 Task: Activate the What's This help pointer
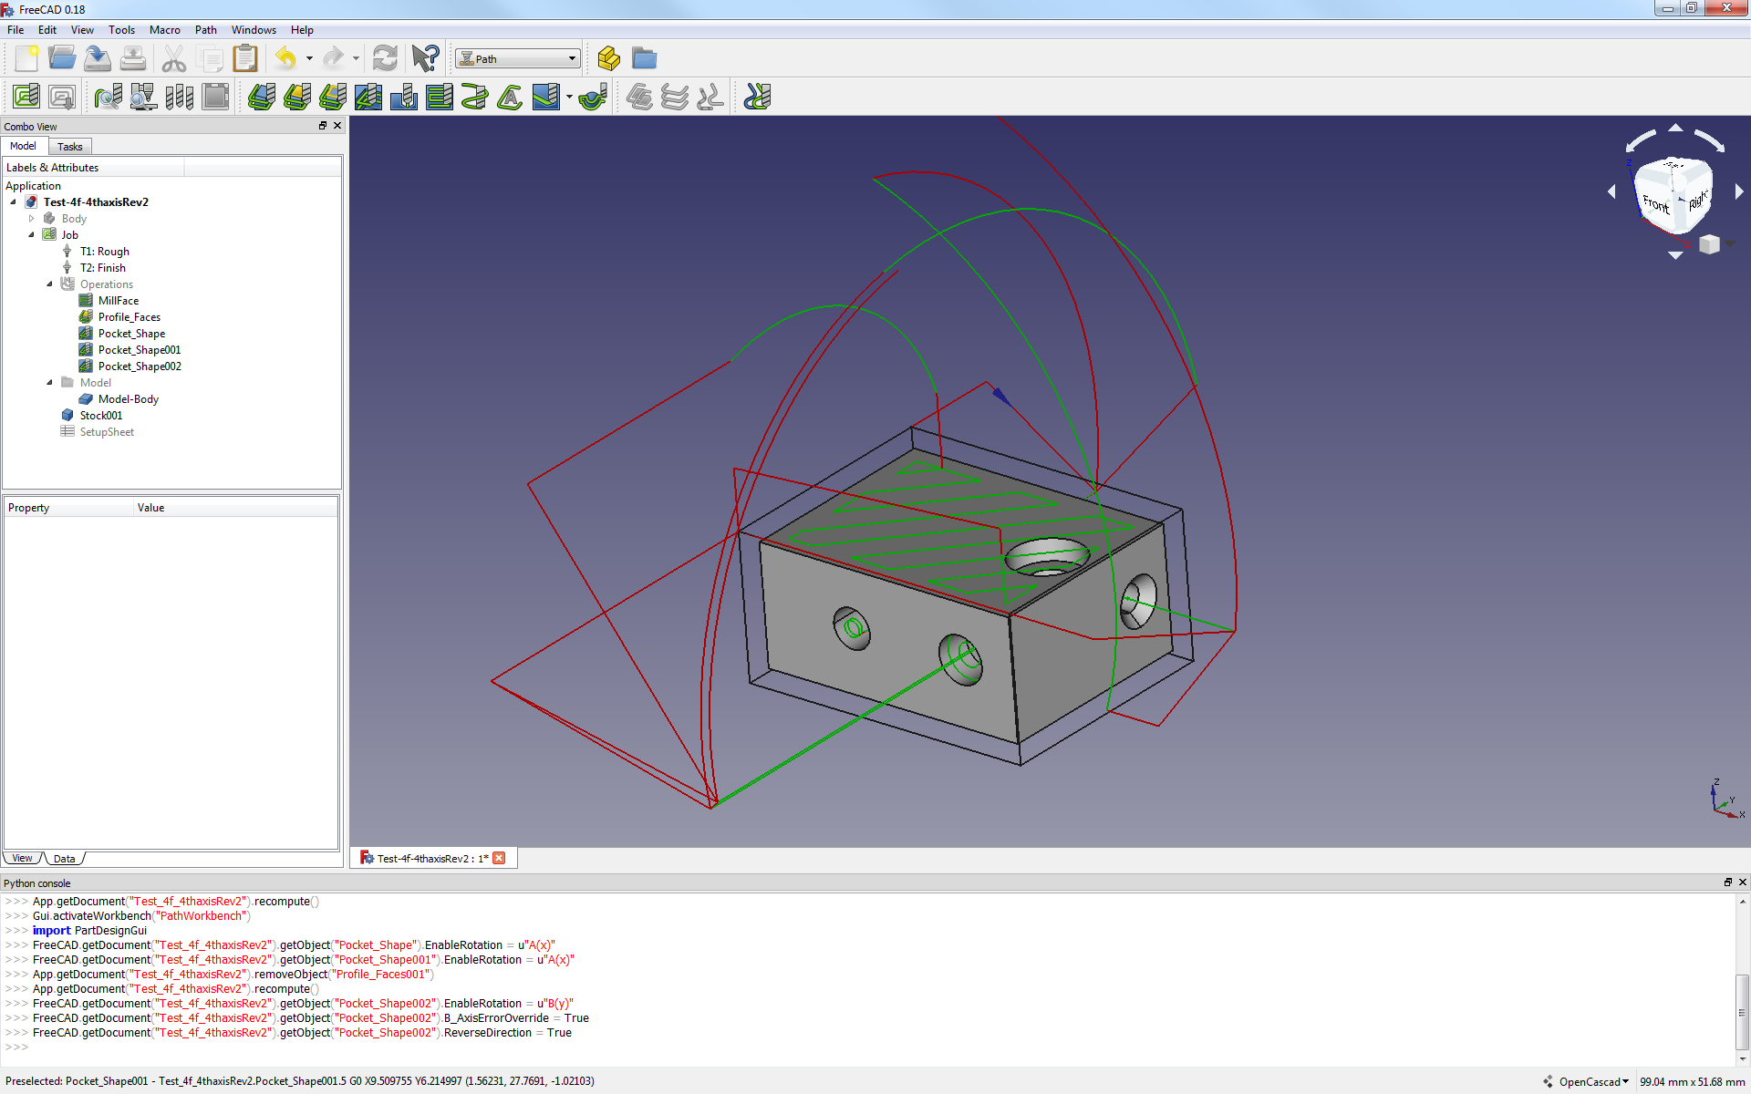tap(426, 59)
